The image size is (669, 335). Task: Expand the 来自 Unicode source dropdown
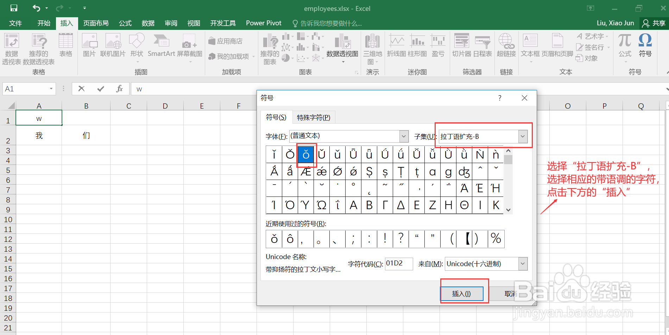click(523, 264)
